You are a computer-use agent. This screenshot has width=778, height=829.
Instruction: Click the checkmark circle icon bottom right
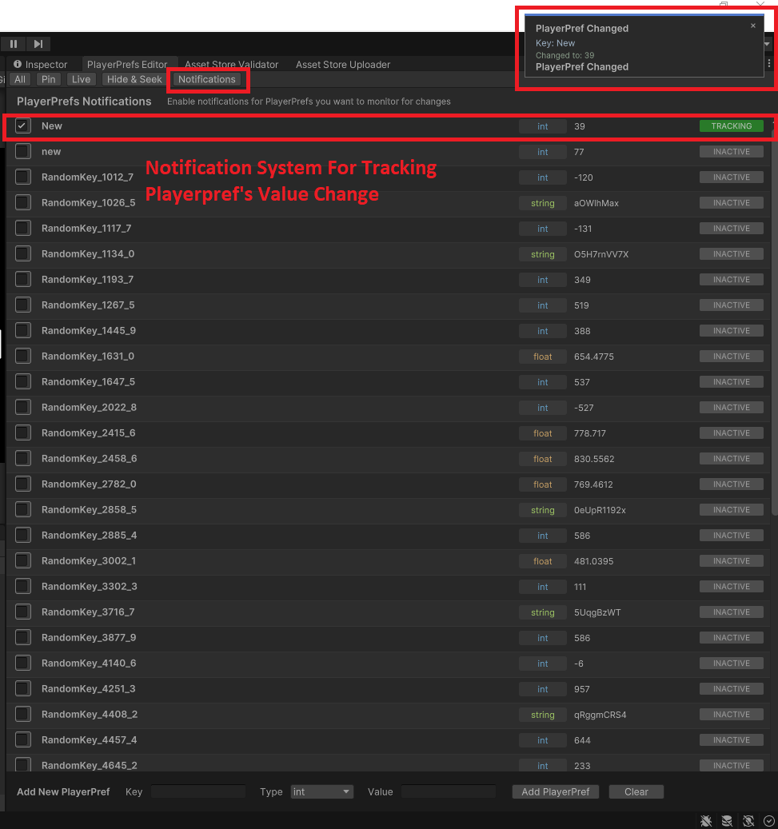point(768,820)
